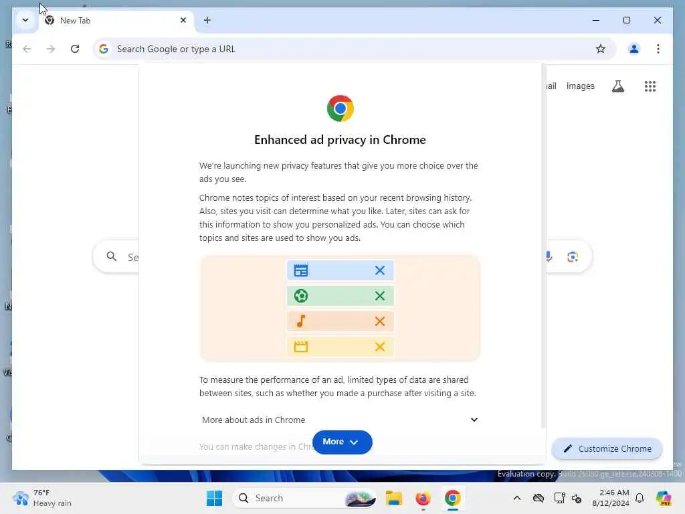Click the blue news topic X illustration
The height and width of the screenshot is (514, 685).
(x=380, y=270)
